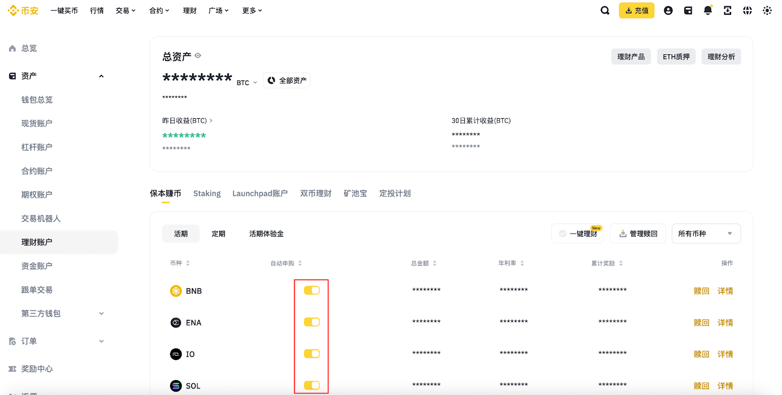782x395 pixels.
Task: Open 详情 for SOL row
Action: click(725, 386)
